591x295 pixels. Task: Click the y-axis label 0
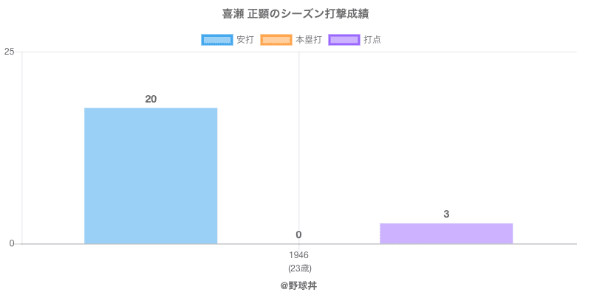click(x=13, y=243)
